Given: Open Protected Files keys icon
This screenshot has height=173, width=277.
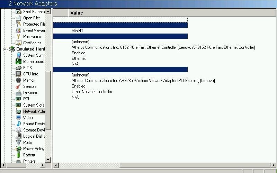Looking at the screenshot, I should pyautogui.click(x=18, y=24).
